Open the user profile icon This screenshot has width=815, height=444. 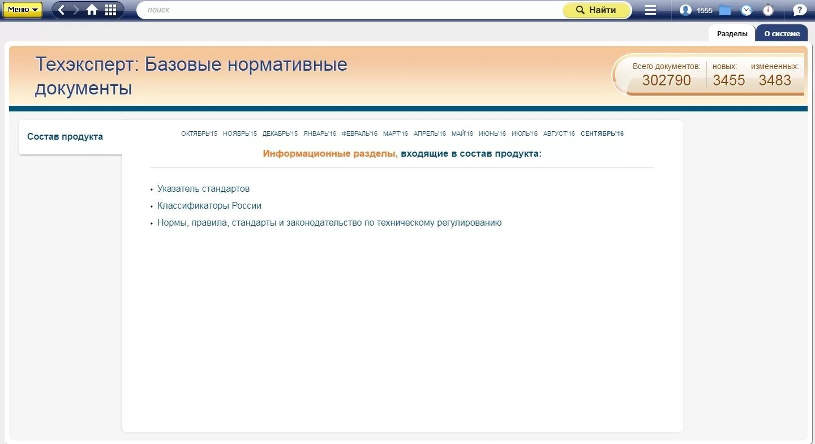(685, 10)
